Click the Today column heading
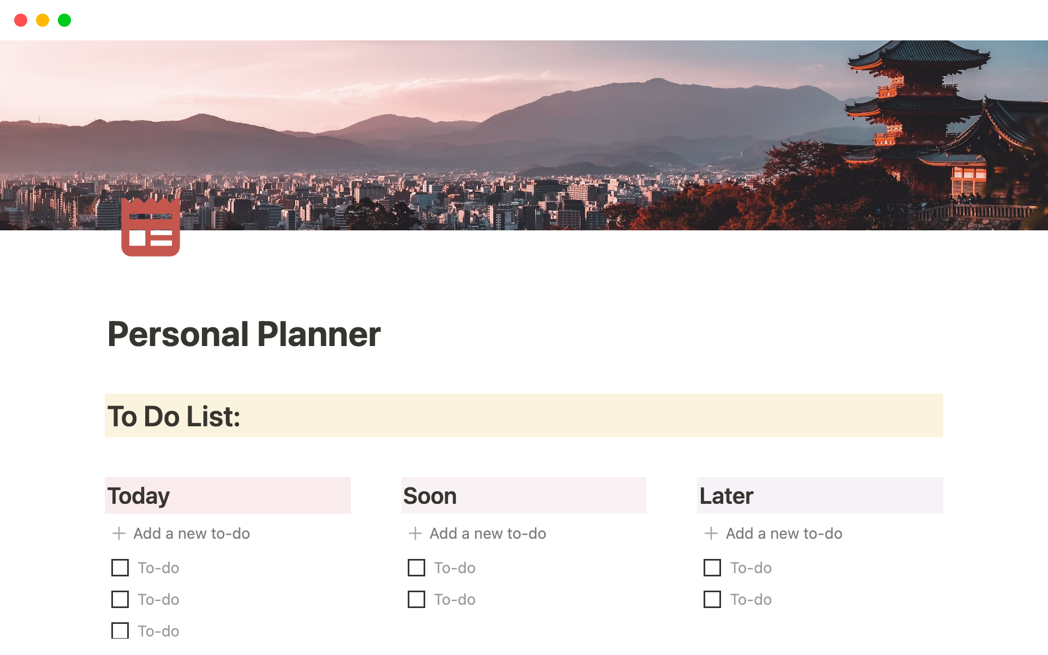The width and height of the screenshot is (1048, 655). [x=139, y=496]
